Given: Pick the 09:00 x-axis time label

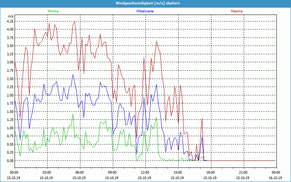Looking at the screenshot, I should [112, 173].
